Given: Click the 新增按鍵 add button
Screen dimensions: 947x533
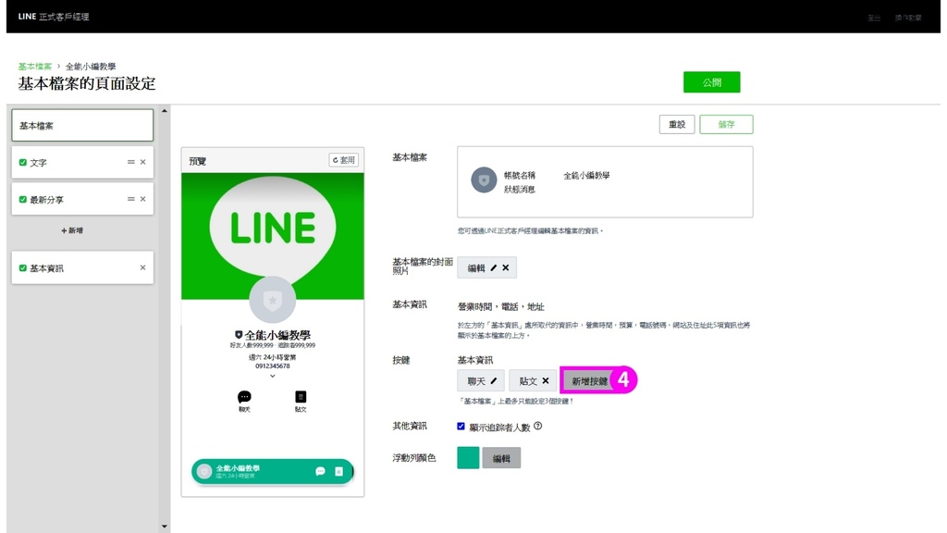Looking at the screenshot, I should [x=589, y=381].
